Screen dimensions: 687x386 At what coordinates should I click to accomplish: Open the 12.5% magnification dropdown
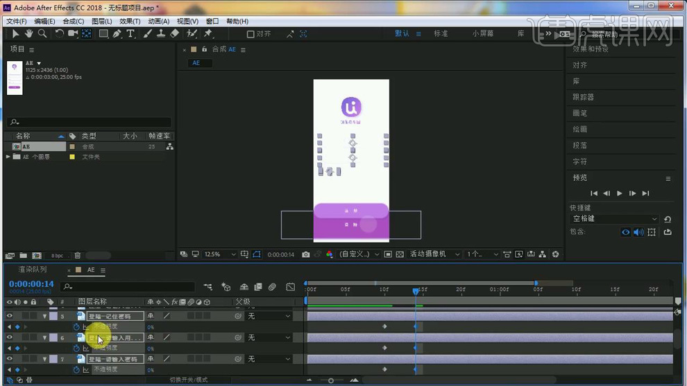click(219, 254)
